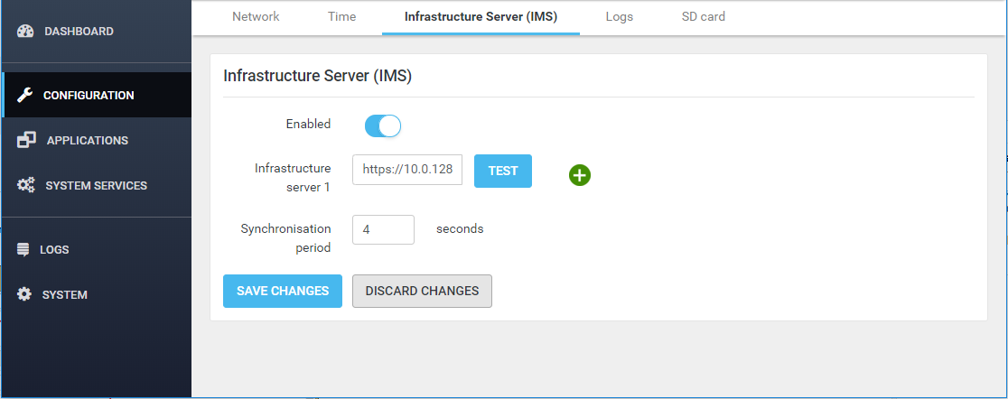Click the Applications windows icon
This screenshot has width=1008, height=399.
(26, 141)
